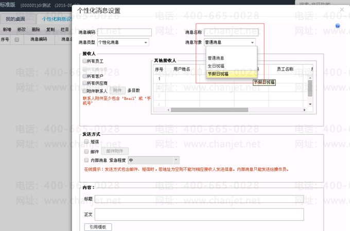Choose 生日祝福 from the dropdown list
The image size is (350, 231).
232,66
